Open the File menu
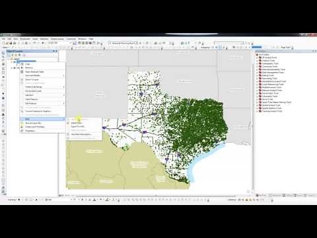Image resolution: width=317 pixels, height=238 pixels. tap(3, 39)
